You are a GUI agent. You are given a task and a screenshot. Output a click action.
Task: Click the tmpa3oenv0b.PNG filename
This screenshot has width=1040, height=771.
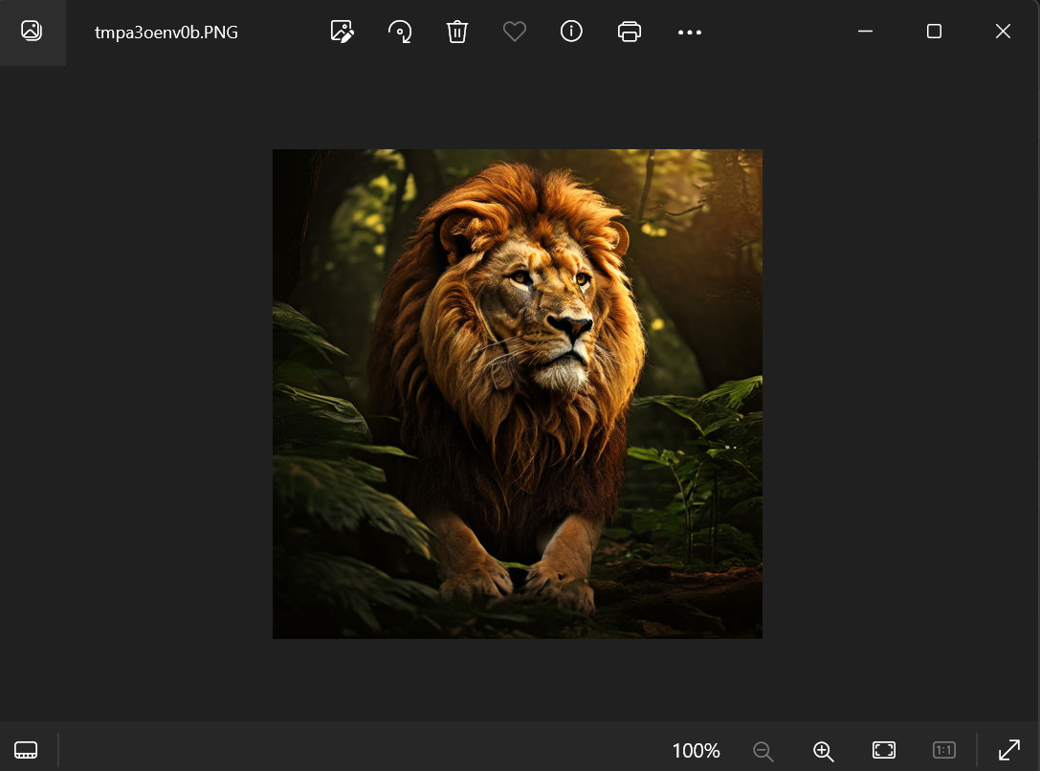pos(166,32)
